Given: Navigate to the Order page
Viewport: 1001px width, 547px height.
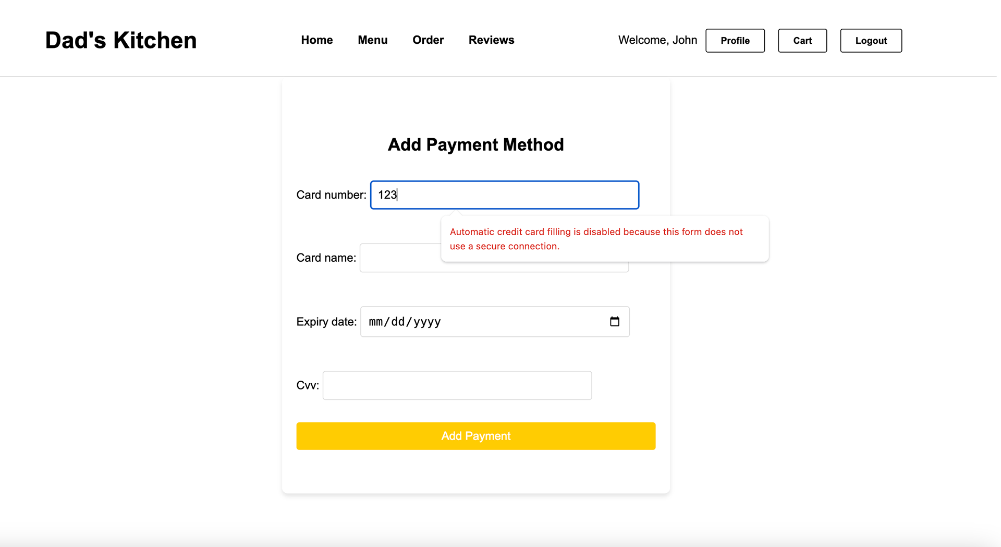Looking at the screenshot, I should point(428,40).
